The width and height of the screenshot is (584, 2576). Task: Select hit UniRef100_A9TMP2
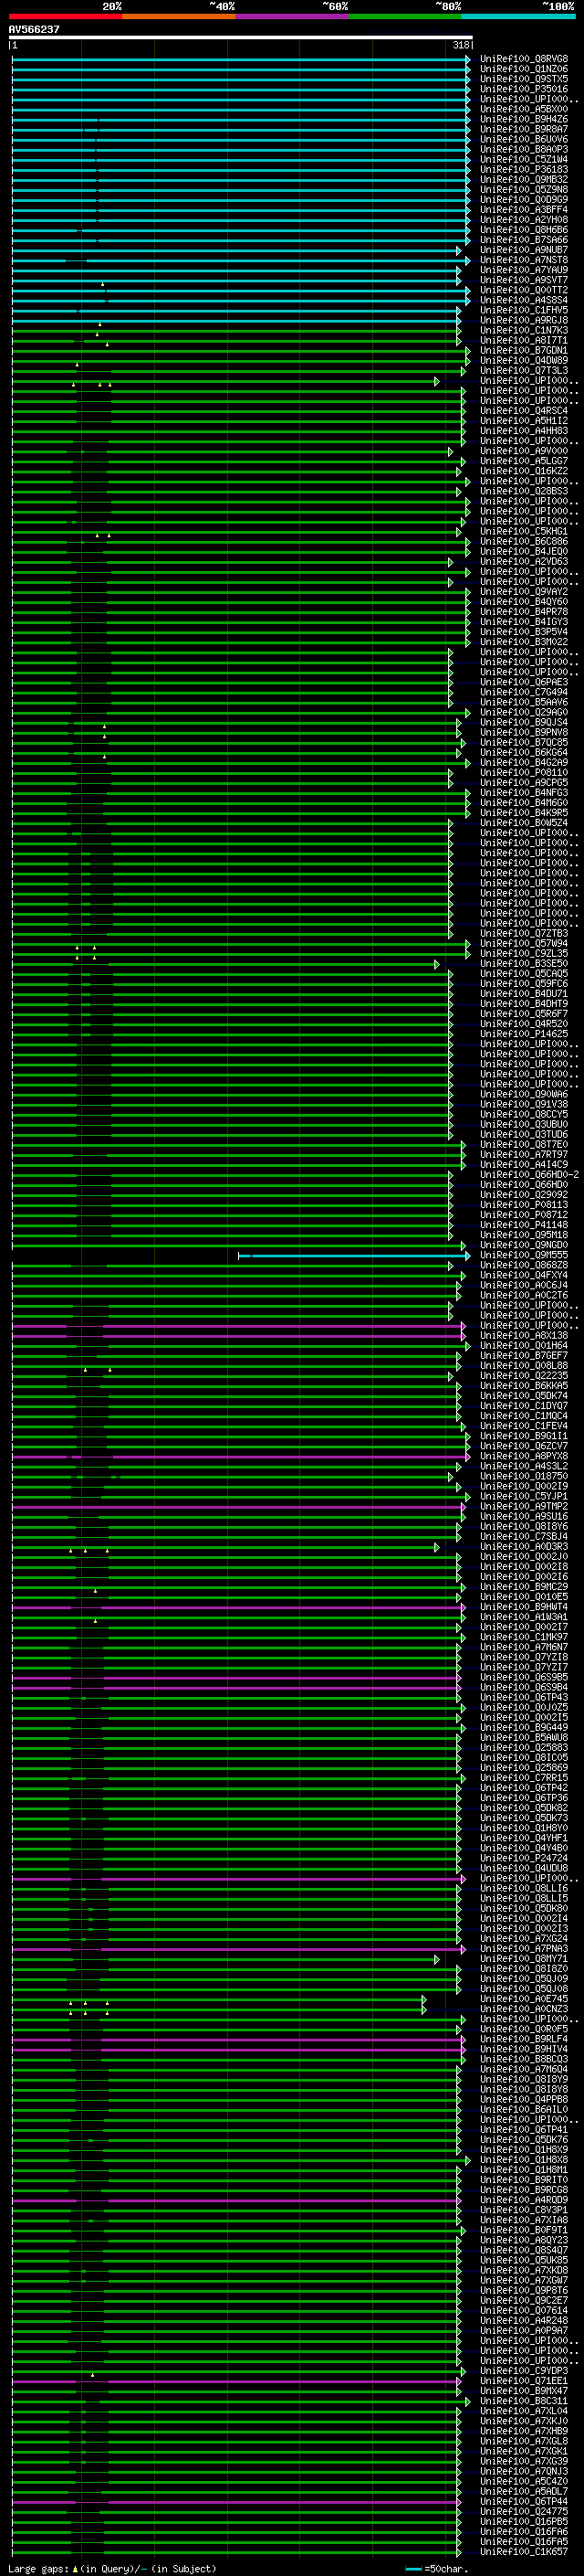coord(524,1507)
